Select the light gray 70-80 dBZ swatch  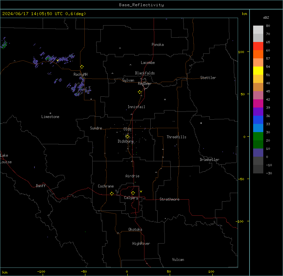pos(258,30)
